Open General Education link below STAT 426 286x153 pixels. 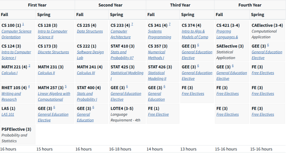tap(156, 96)
